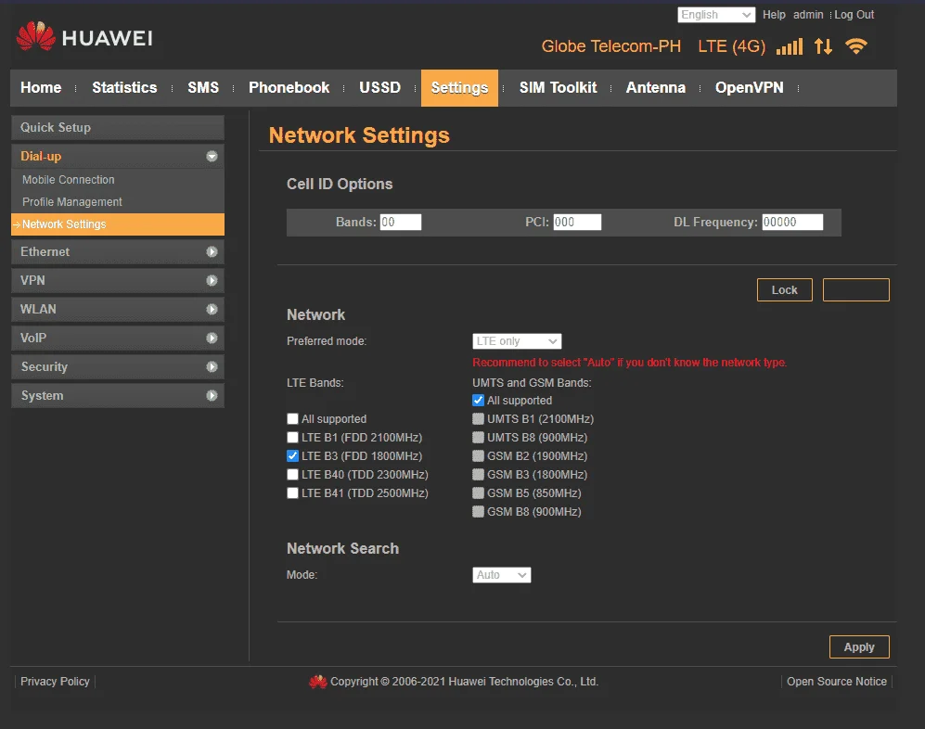Click the LTE (4G) network status text
The image size is (925, 729).
pos(731,46)
